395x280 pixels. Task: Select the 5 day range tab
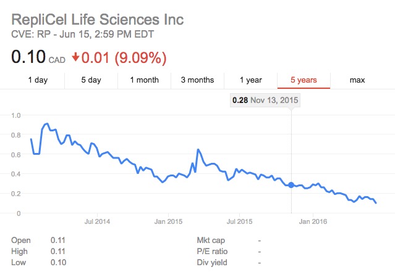91,80
